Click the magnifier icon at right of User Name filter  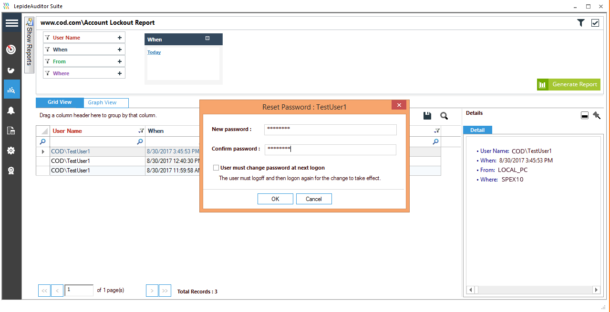click(x=140, y=141)
